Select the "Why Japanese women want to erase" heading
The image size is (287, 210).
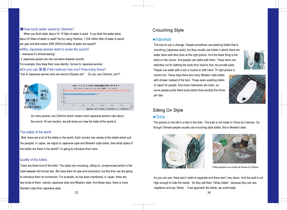pyautogui.click(x=55, y=49)
